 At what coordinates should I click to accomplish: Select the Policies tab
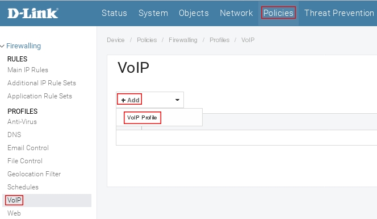tap(278, 13)
